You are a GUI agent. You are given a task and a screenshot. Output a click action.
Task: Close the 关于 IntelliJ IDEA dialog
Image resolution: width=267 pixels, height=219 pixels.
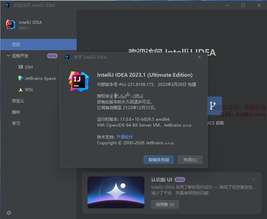[x=199, y=57]
